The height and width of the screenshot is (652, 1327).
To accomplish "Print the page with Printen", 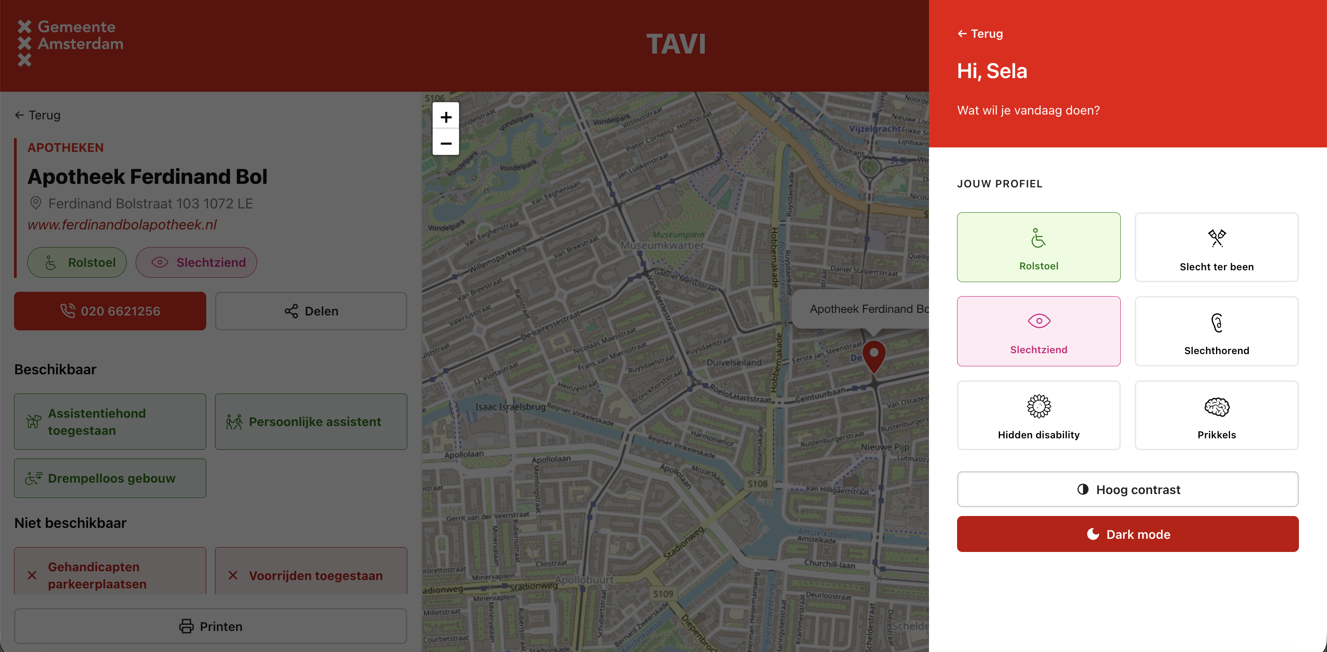I will 210,626.
